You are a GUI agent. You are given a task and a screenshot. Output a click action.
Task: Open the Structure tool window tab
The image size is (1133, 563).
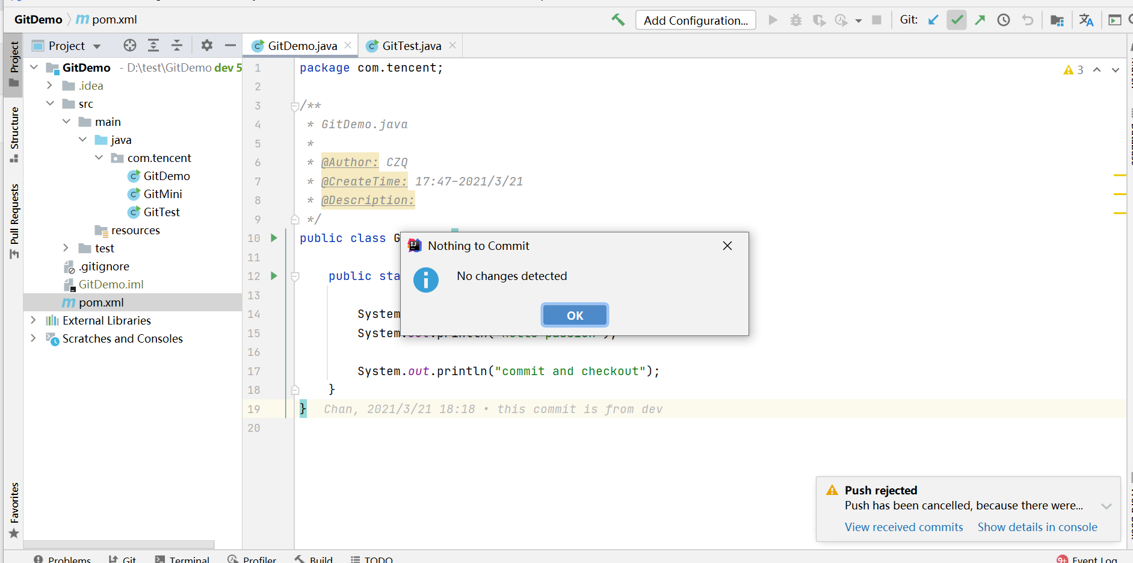[x=14, y=134]
